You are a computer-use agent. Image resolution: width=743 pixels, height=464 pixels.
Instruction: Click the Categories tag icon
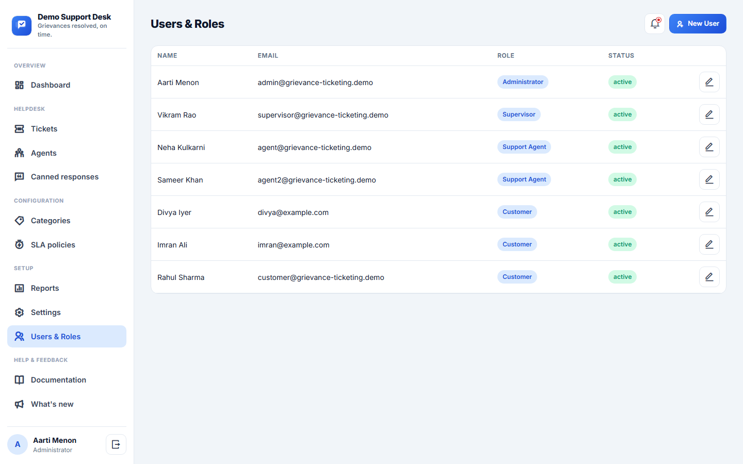click(x=20, y=221)
